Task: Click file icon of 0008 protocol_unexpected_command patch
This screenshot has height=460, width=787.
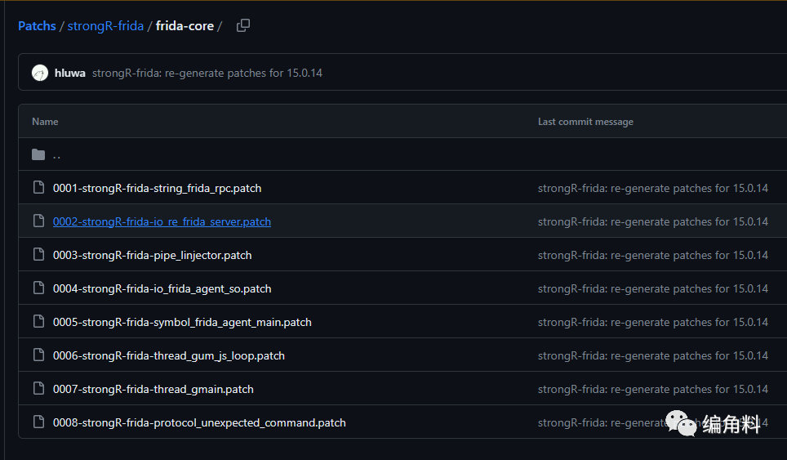Action: [38, 422]
